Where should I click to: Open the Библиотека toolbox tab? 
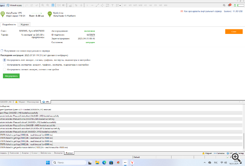tap(46, 153)
